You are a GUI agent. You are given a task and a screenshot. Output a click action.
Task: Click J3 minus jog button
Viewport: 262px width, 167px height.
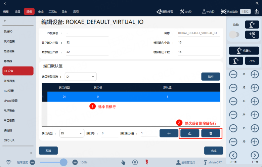[x=233, y=101]
